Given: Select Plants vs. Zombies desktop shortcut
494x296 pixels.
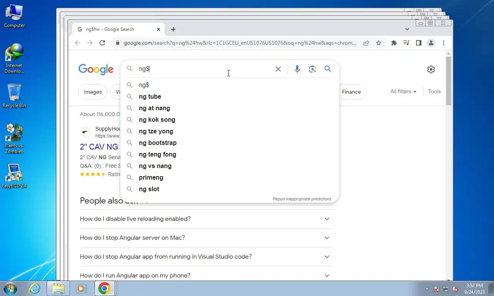Looking at the screenshot, I should point(14,139).
